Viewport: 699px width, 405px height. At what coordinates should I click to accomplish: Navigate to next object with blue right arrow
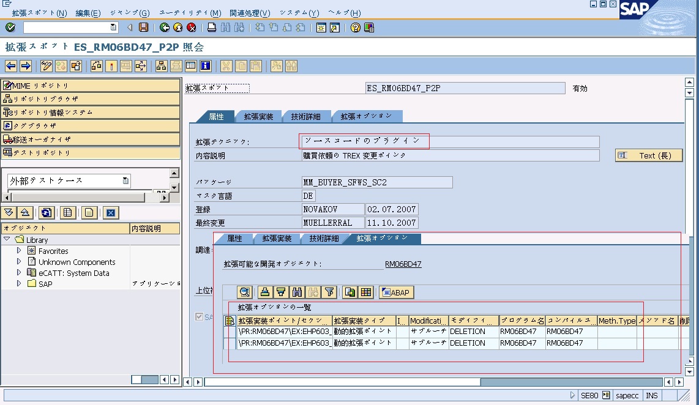[26, 67]
